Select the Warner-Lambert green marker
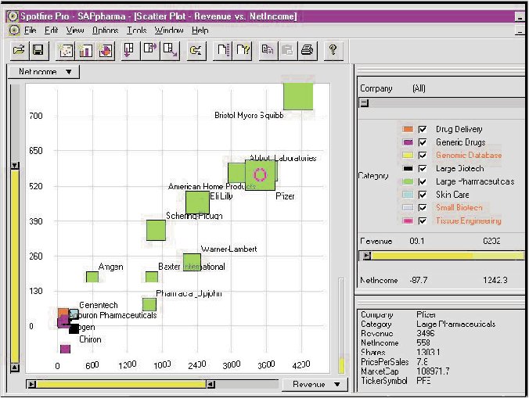The height and width of the screenshot is (398, 529). point(192,262)
